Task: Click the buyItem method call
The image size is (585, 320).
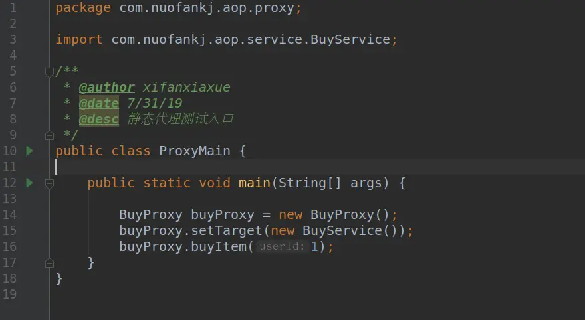Action: click(219, 246)
